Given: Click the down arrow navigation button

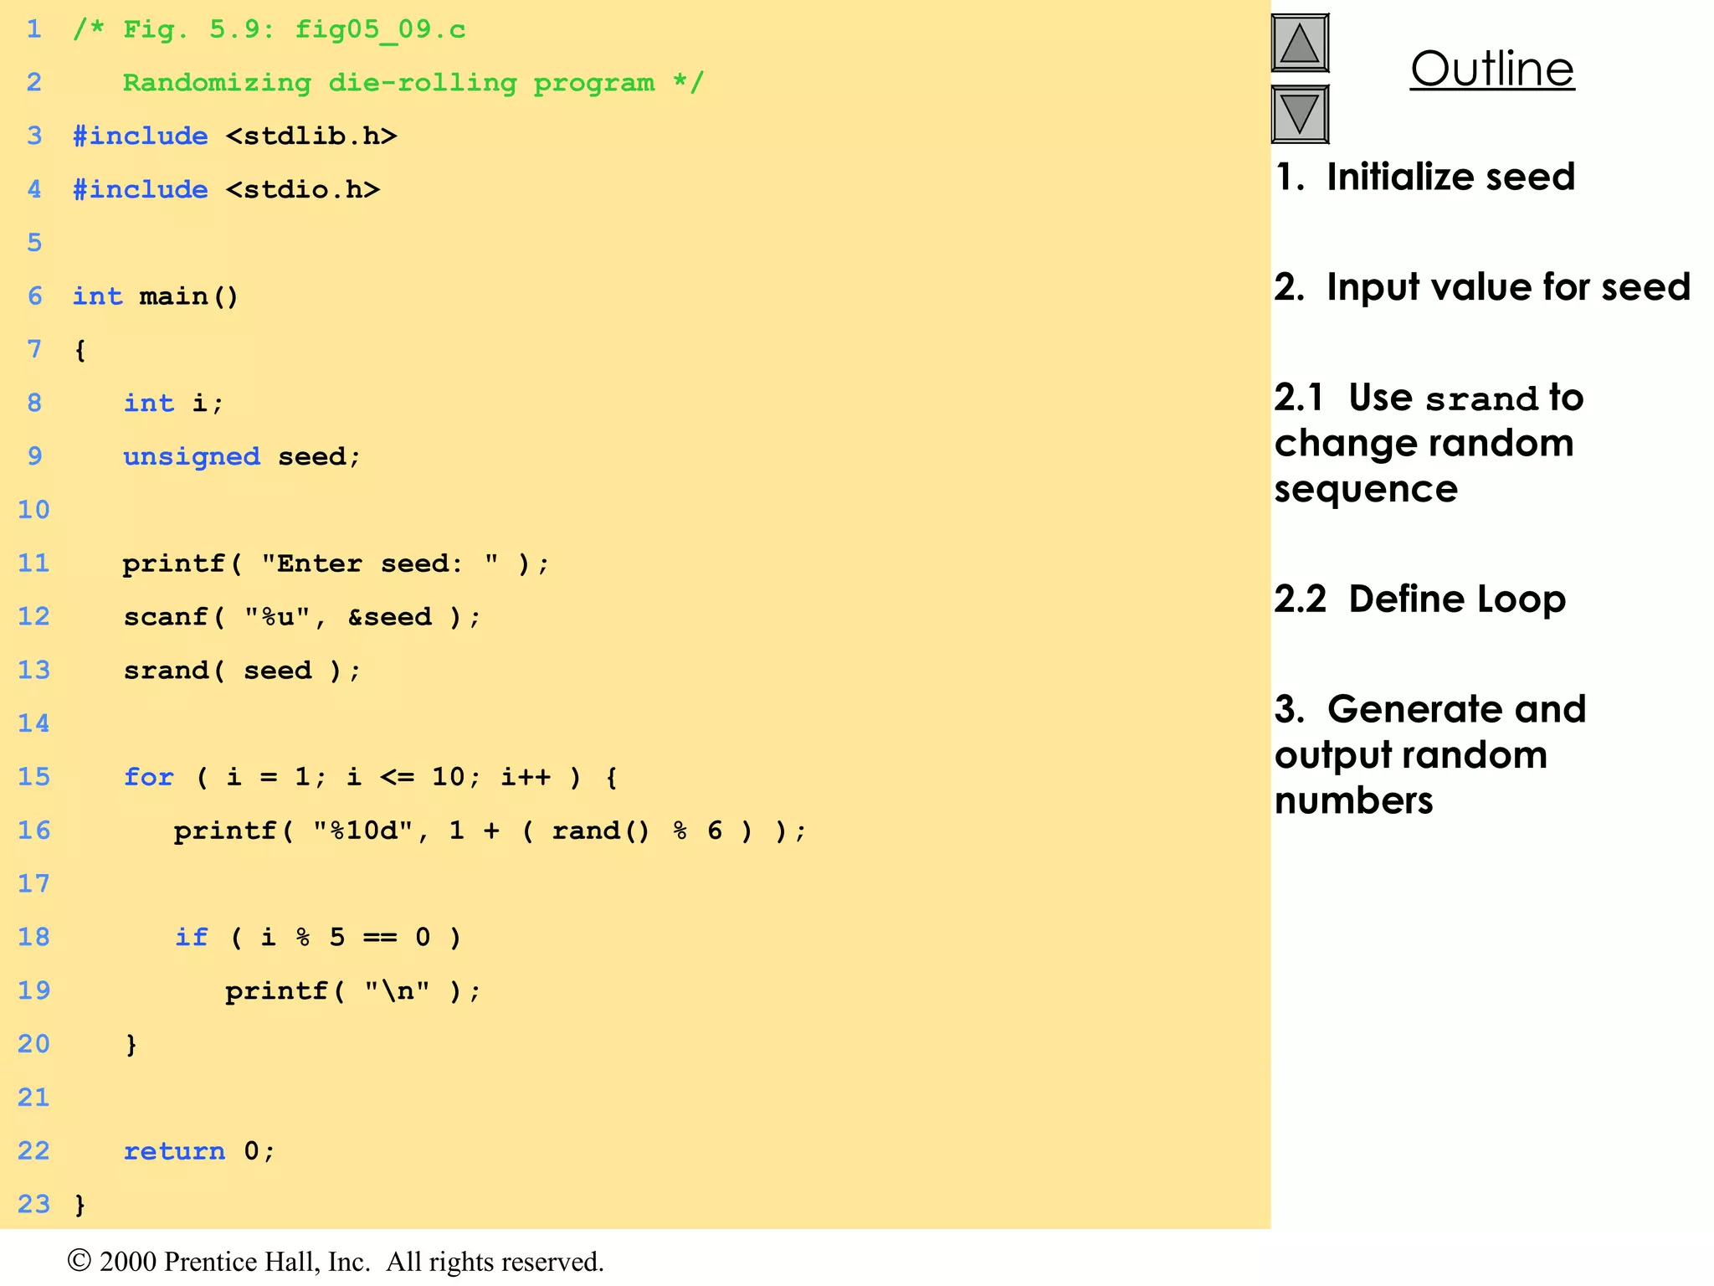Looking at the screenshot, I should pyautogui.click(x=1300, y=115).
